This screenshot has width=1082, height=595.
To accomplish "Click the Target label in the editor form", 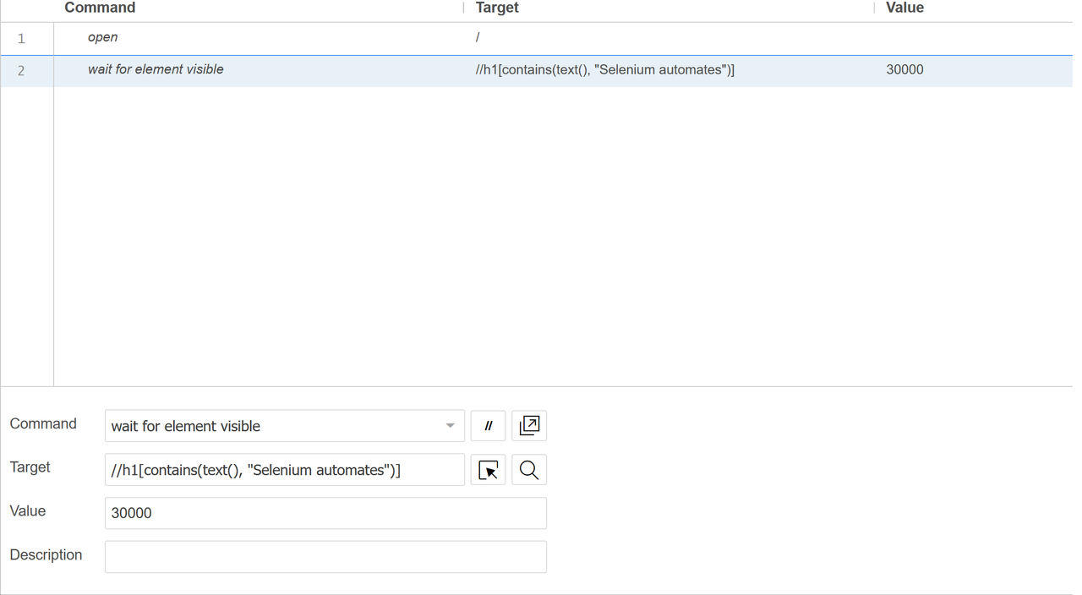I will 30,467.
